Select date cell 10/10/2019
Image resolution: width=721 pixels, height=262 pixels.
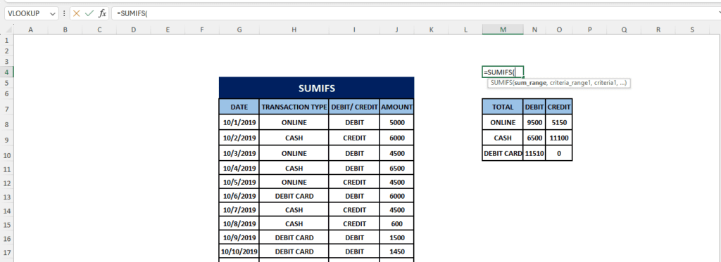click(x=239, y=251)
